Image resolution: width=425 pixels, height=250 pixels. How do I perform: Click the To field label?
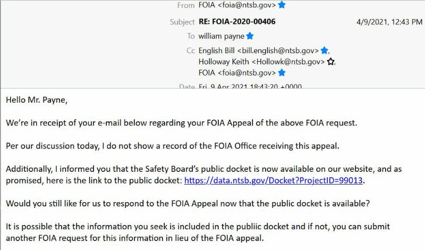coord(191,36)
